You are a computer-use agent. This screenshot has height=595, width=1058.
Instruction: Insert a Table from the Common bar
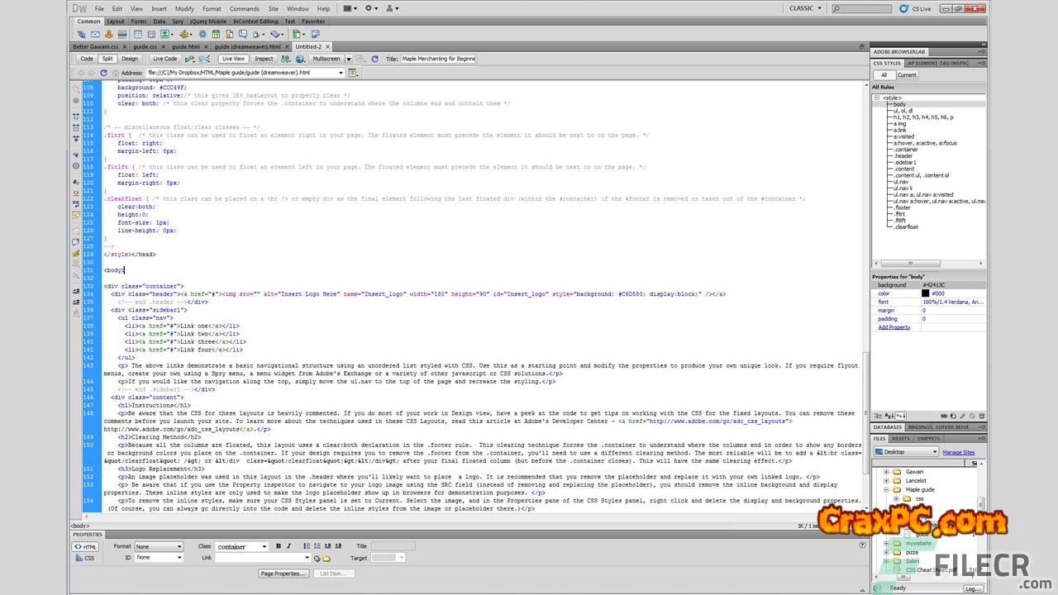138,35
